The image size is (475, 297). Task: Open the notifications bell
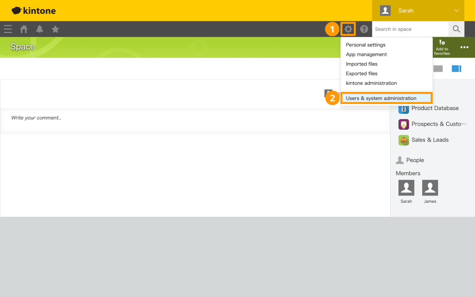pyautogui.click(x=39, y=29)
